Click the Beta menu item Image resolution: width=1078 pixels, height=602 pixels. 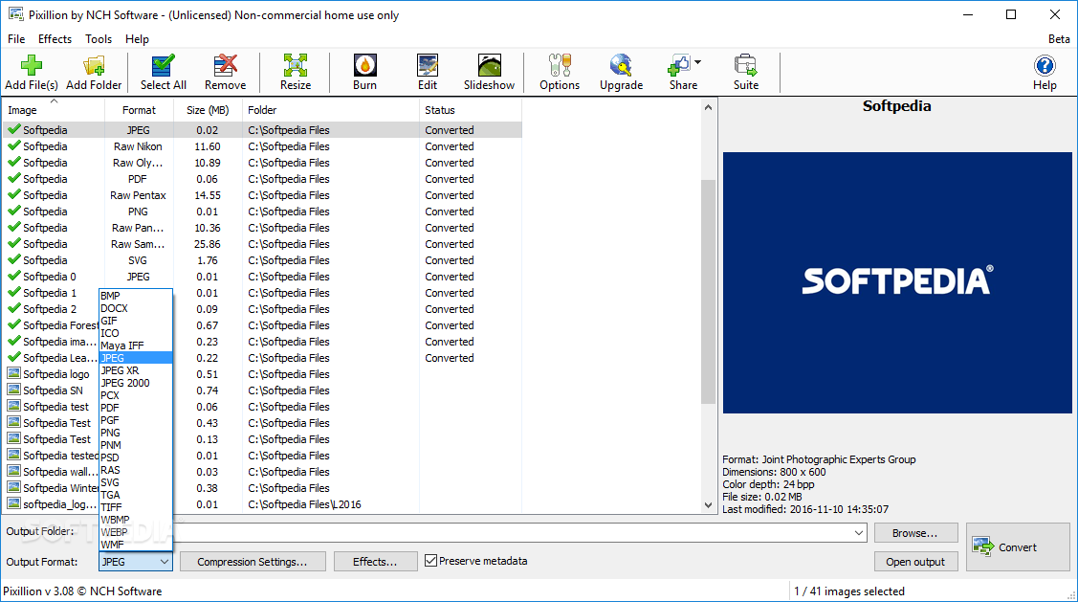[x=1059, y=38]
